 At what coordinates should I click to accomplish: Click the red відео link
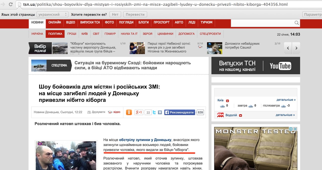point(114,112)
